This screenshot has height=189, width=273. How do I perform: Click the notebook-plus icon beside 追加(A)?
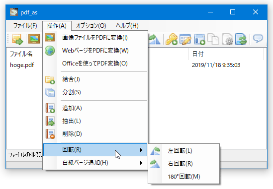[x=50, y=108]
